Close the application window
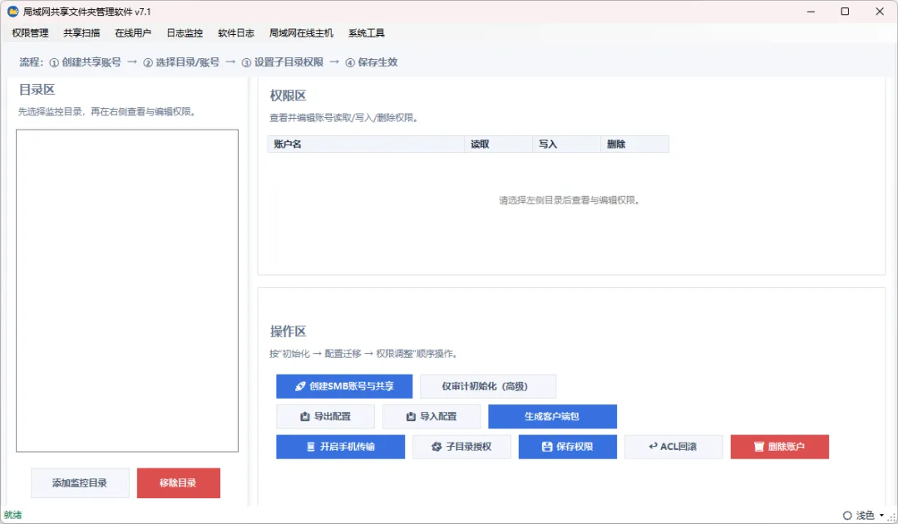 [x=880, y=12]
